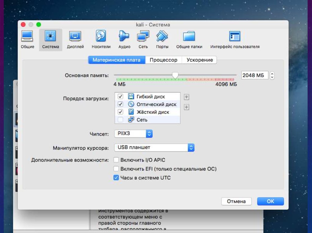Open the Аудио settings section
This screenshot has height=233, width=312.
(x=124, y=39)
